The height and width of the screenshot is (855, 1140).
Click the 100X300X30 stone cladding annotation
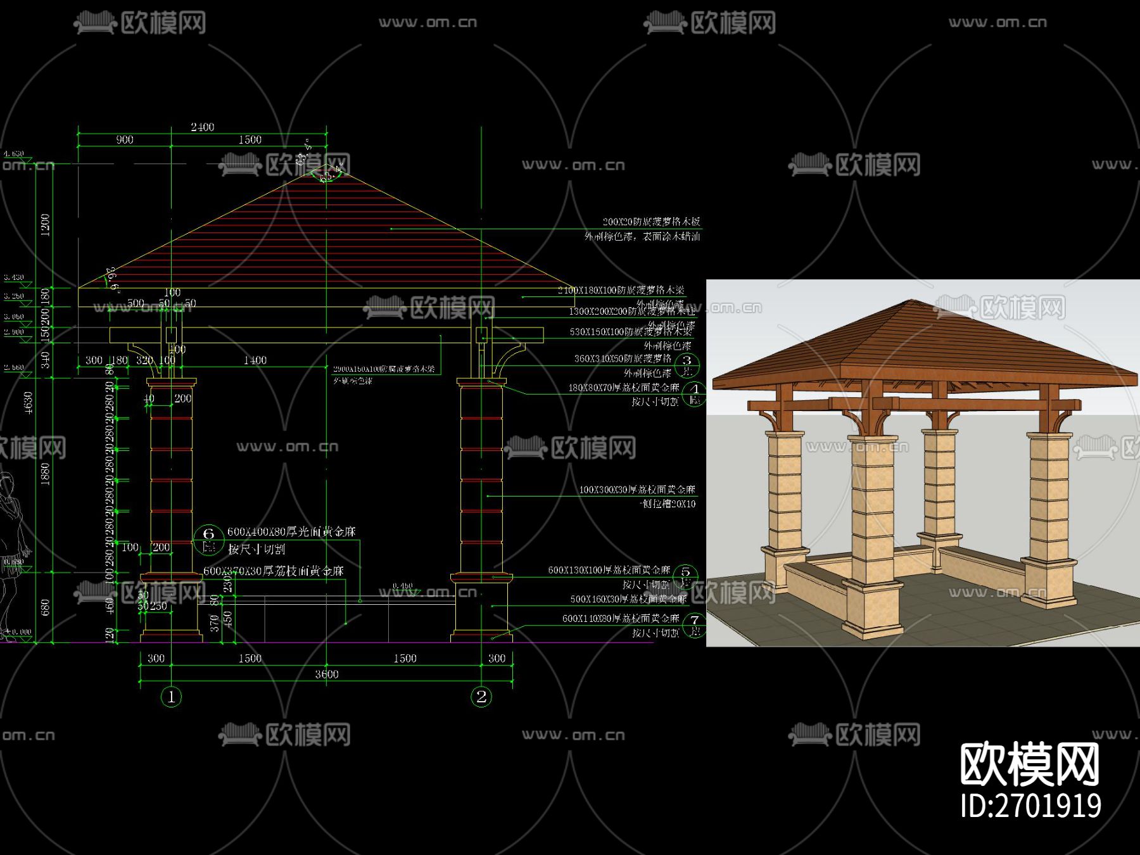click(637, 490)
